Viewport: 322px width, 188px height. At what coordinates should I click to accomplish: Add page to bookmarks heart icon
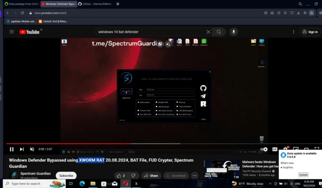coord(292,13)
